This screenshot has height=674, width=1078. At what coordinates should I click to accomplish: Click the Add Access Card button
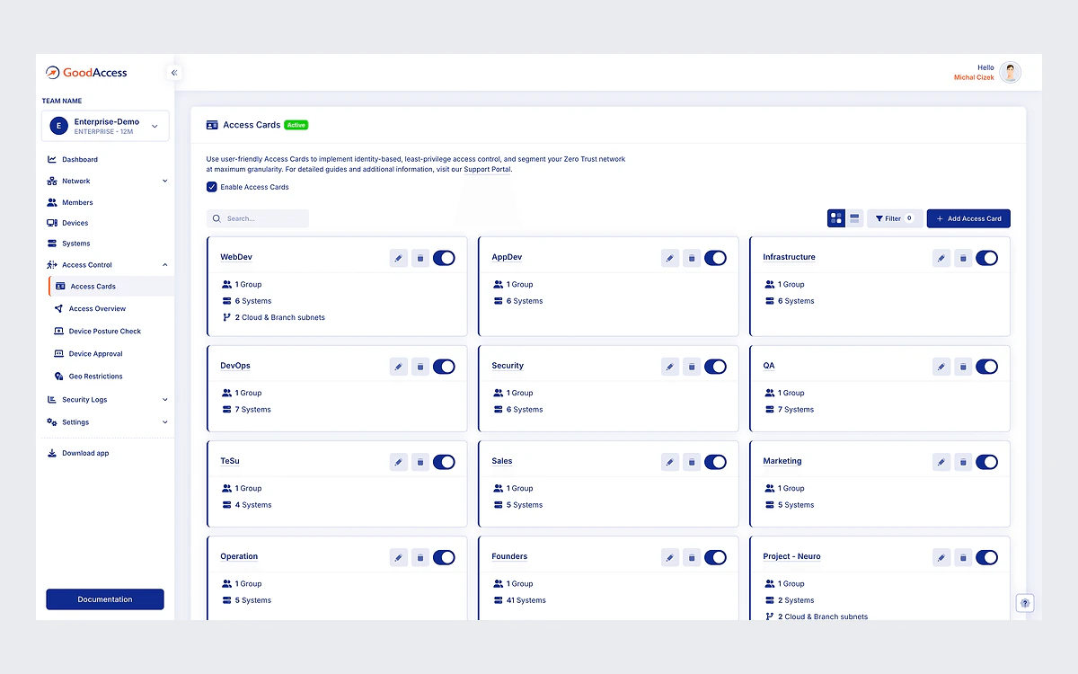click(968, 218)
